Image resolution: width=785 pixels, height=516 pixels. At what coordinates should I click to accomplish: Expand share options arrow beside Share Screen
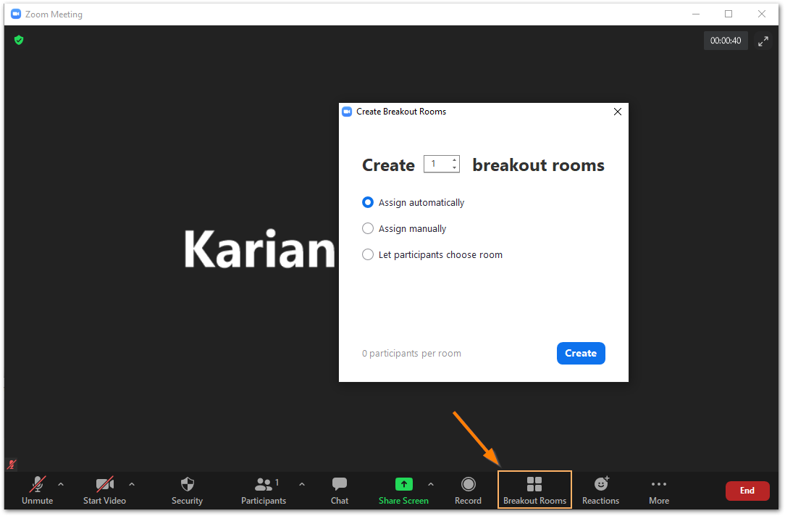[x=431, y=484]
